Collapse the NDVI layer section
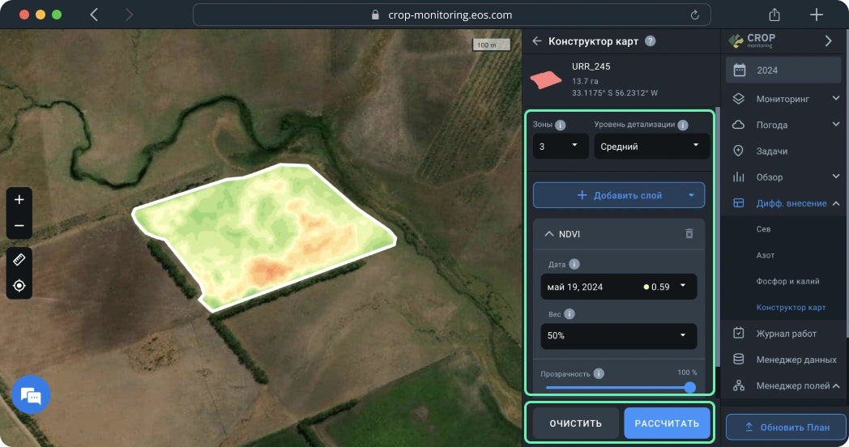 [x=549, y=234]
